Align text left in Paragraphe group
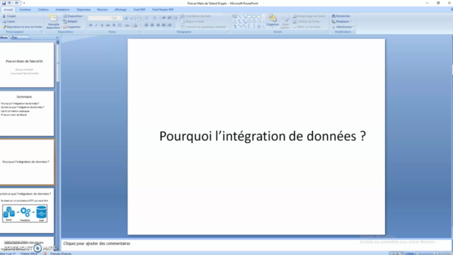Viewport: 453px width, 255px height. pyautogui.click(x=147, y=25)
